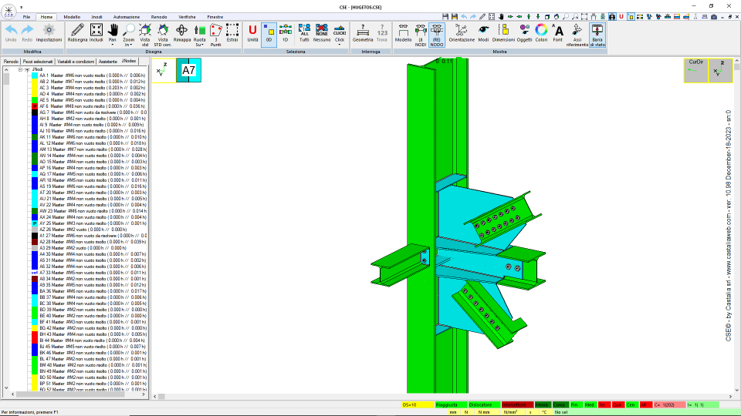
Task: Click the Modi eye icon
Action: (x=483, y=31)
